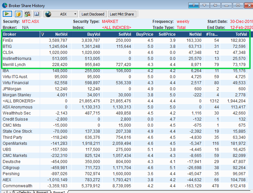The image size is (253, 193).
Task: Open the ASX exchange dropdown arrow
Action: point(75,14)
